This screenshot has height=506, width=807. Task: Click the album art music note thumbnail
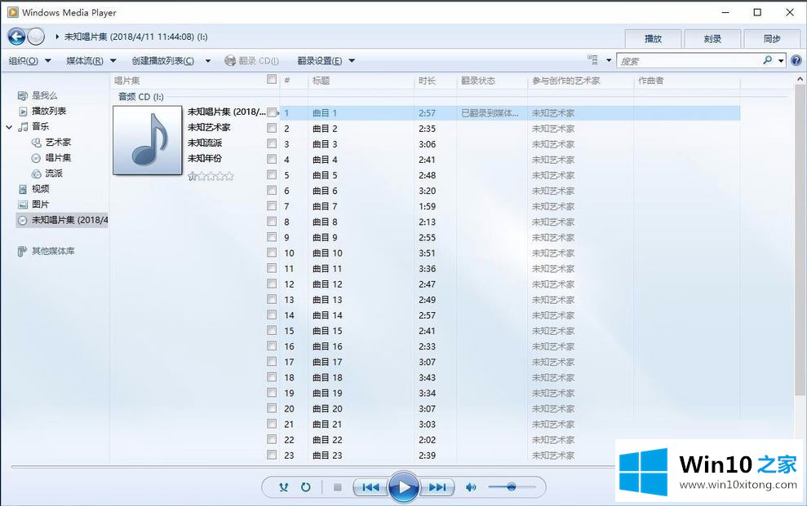pyautogui.click(x=148, y=140)
